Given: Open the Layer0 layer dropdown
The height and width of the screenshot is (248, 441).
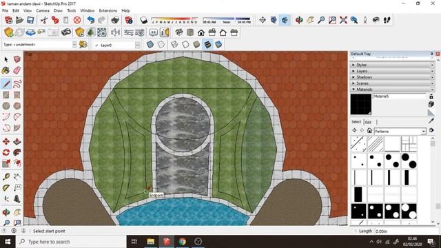Looking at the screenshot, I should tap(137, 45).
